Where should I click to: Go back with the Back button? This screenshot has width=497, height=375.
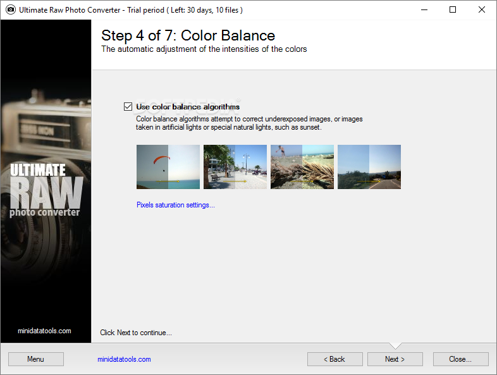coord(334,359)
